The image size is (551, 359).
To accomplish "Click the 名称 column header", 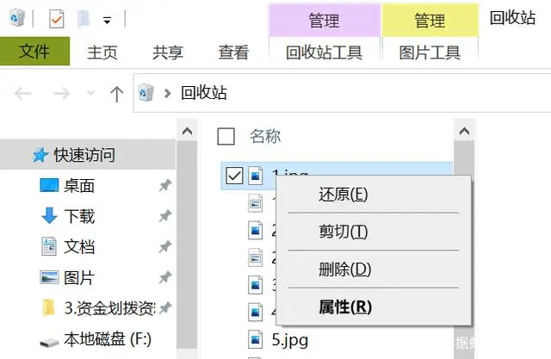I will tap(265, 136).
